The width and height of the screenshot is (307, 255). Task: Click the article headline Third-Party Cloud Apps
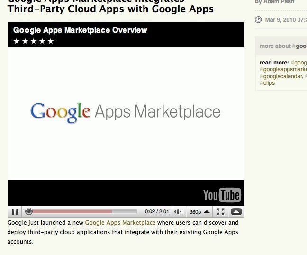click(110, 9)
